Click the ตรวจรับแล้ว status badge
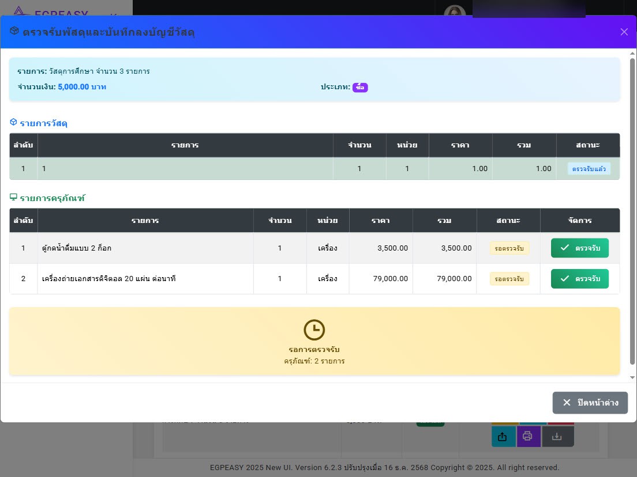The width and height of the screenshot is (637, 477). pyautogui.click(x=589, y=169)
